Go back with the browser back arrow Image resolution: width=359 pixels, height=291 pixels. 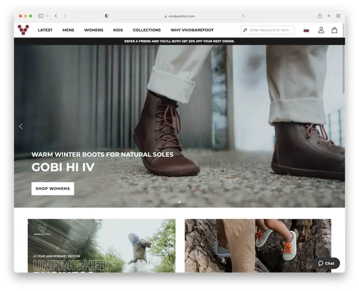pyautogui.click(x=56, y=16)
